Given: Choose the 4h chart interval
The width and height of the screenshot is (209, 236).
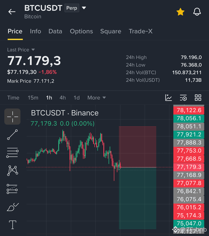Looking at the screenshot, I should (x=63, y=98).
